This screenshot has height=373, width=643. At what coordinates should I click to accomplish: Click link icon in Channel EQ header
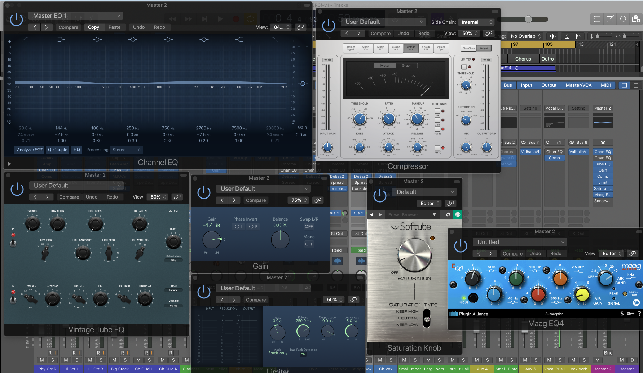(300, 27)
